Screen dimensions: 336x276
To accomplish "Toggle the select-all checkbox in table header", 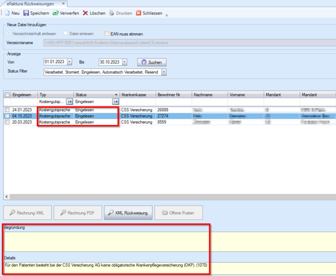I will pyautogui.click(x=7, y=95).
